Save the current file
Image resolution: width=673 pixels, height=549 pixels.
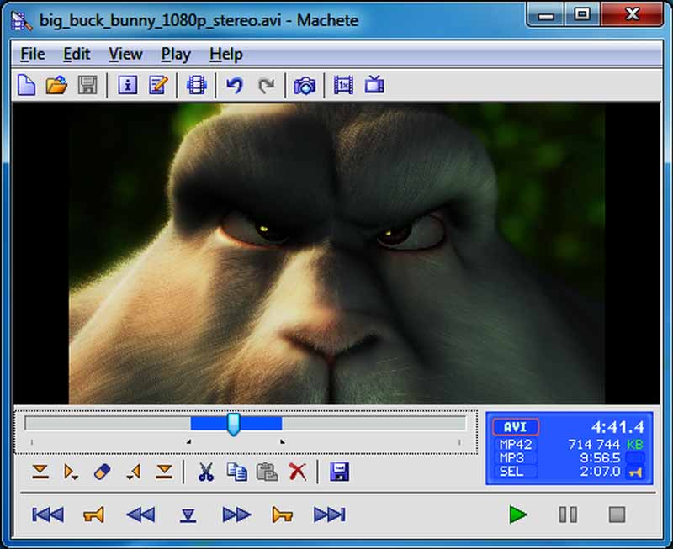[x=87, y=85]
